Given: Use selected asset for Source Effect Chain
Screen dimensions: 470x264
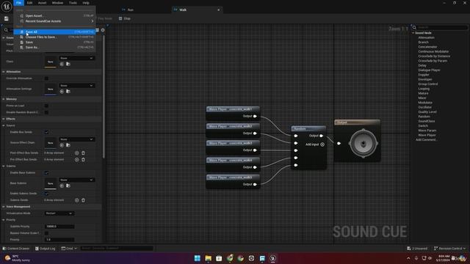Looking at the screenshot, I should (x=62, y=145).
